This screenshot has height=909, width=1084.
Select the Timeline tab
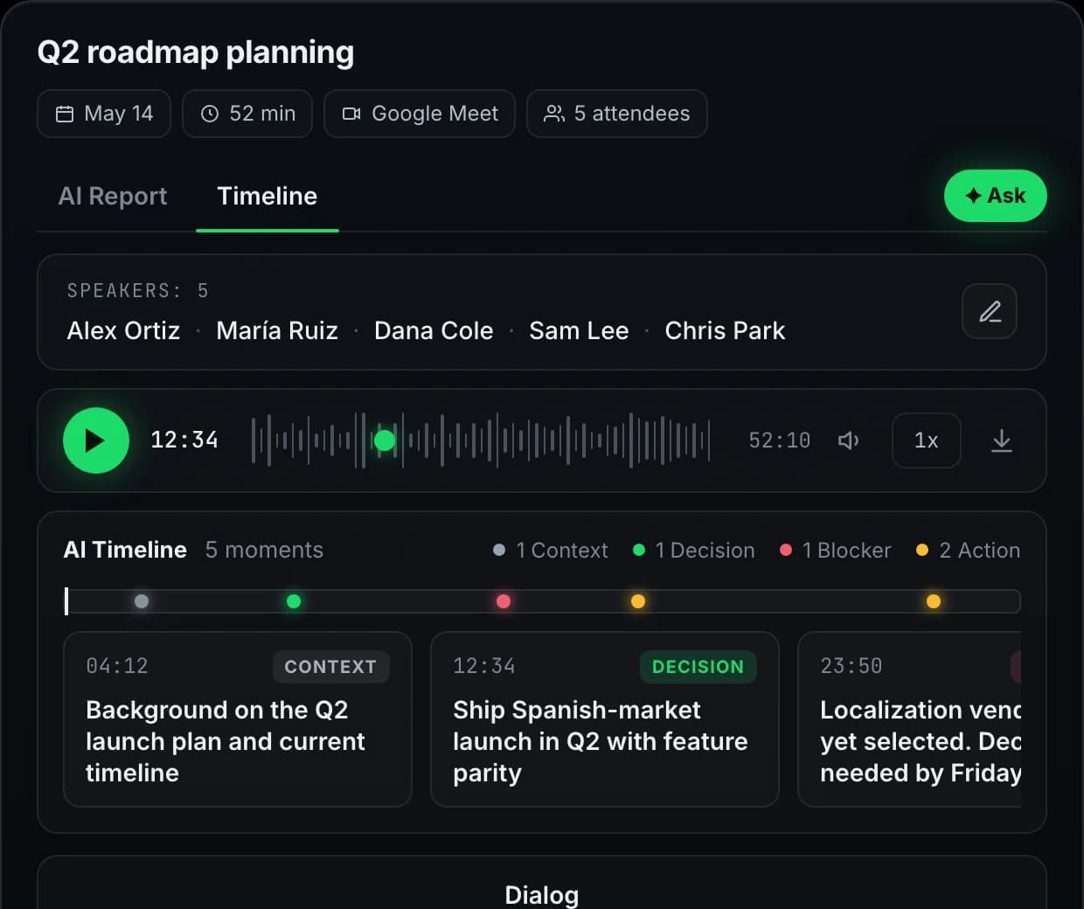(x=268, y=196)
